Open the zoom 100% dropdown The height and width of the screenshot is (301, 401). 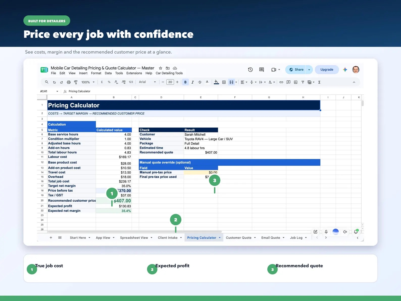click(x=88, y=82)
